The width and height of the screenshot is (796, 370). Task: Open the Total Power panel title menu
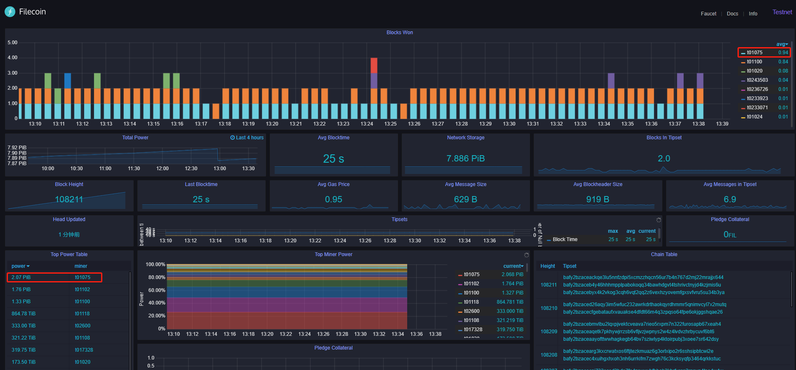click(135, 138)
